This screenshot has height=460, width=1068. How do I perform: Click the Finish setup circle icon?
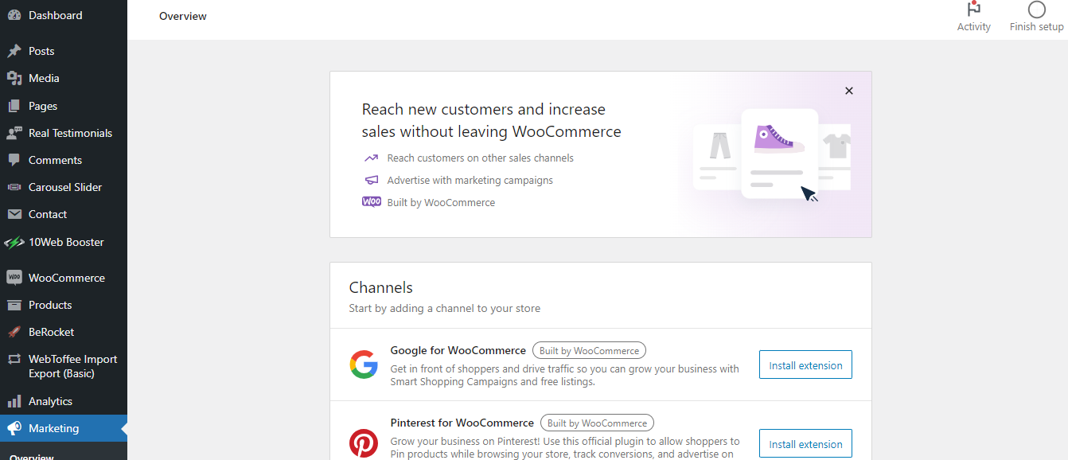[x=1037, y=10]
